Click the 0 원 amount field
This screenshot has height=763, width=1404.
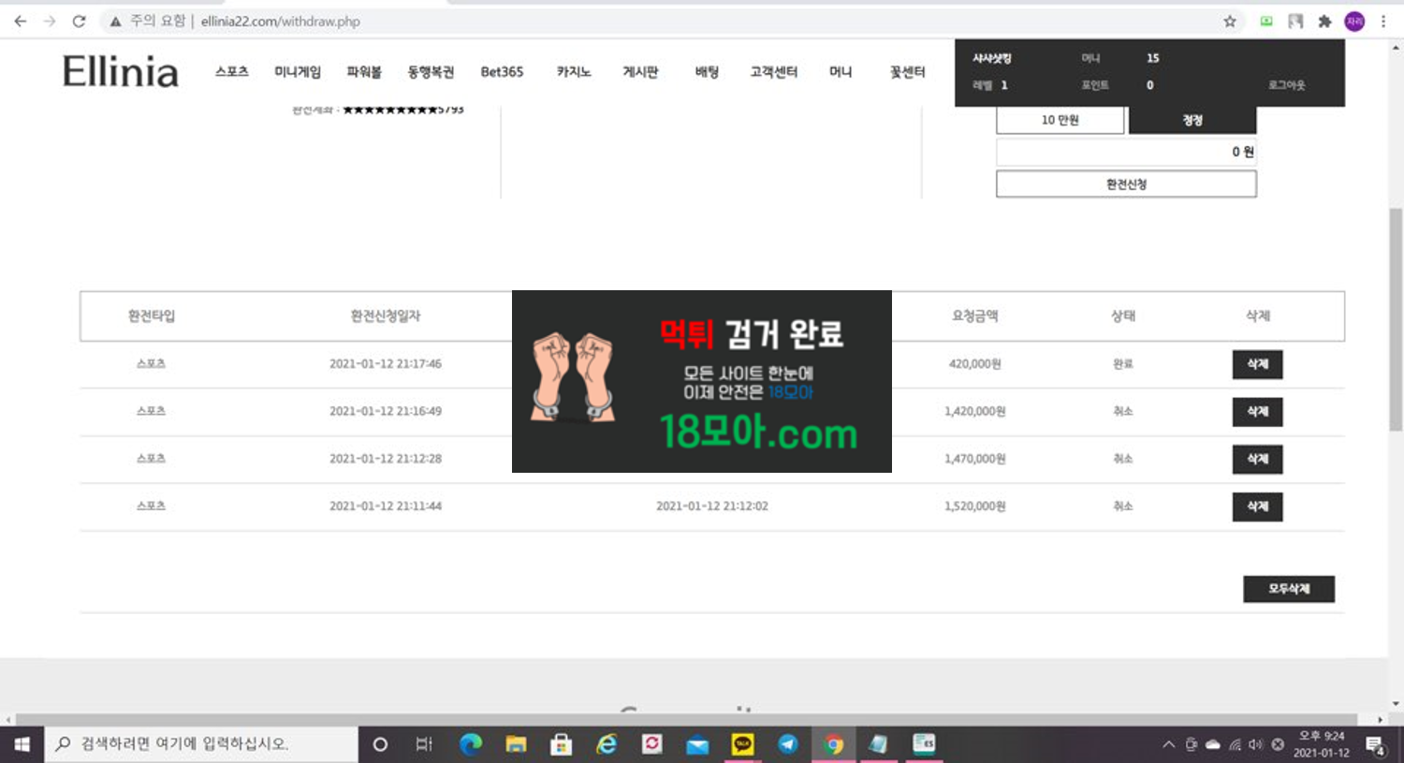point(1126,152)
